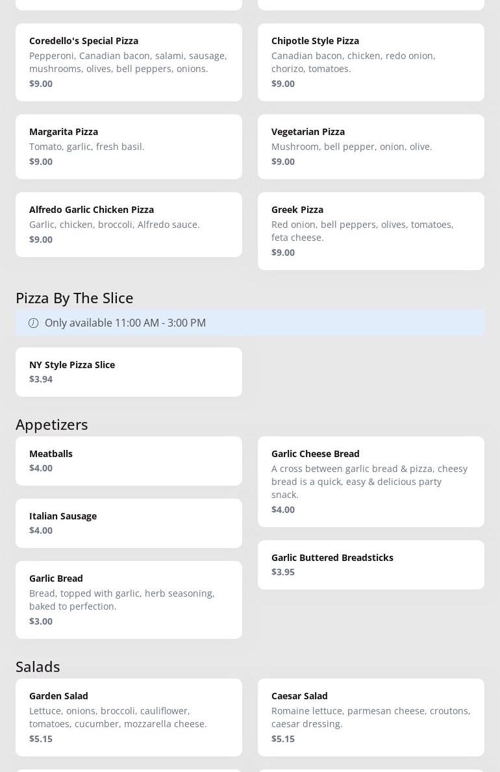The height and width of the screenshot is (772, 500).
Task: Open the Garlic Cheese Bread item
Action: click(x=371, y=482)
